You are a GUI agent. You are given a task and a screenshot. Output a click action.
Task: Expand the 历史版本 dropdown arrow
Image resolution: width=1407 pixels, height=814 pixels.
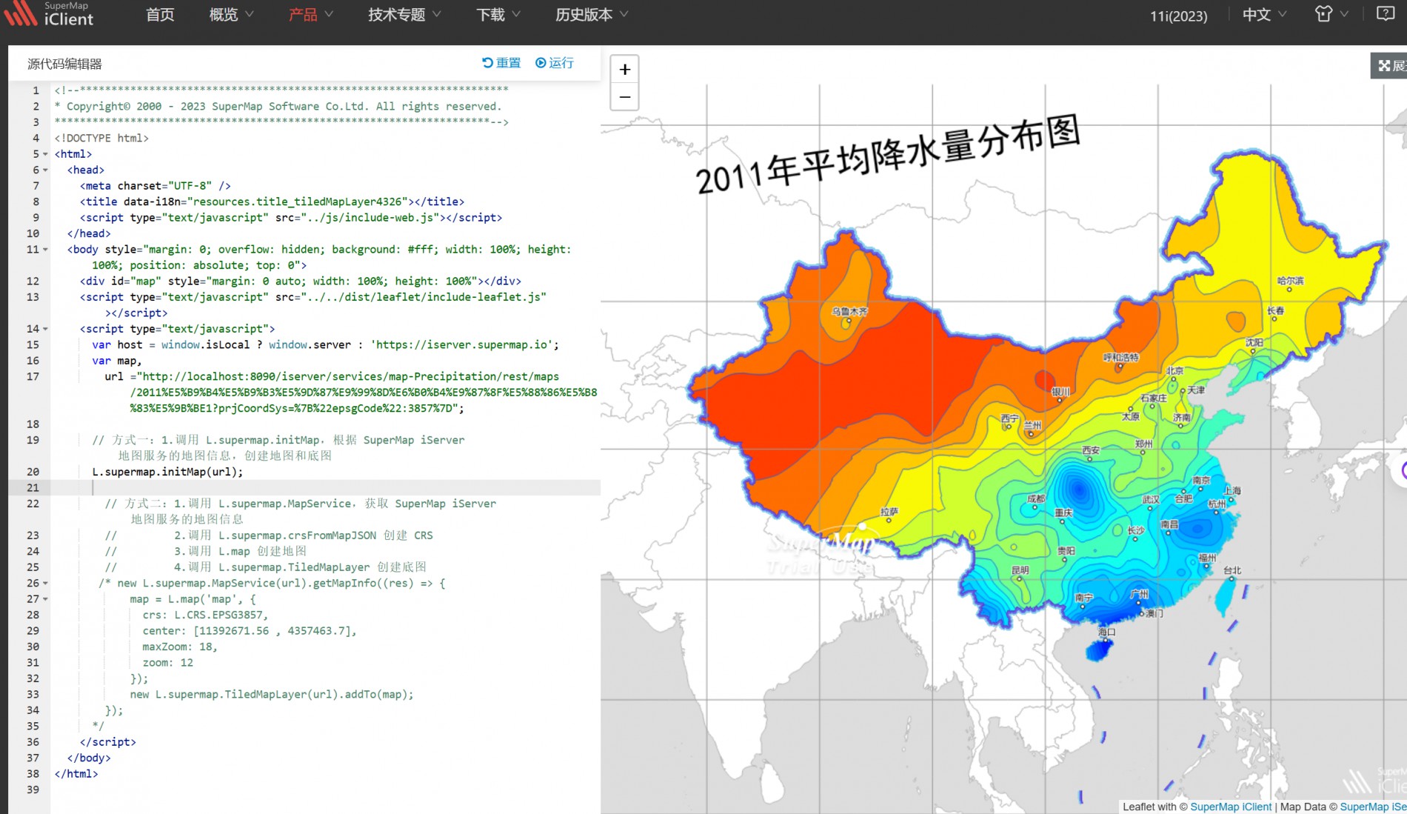pyautogui.click(x=624, y=14)
